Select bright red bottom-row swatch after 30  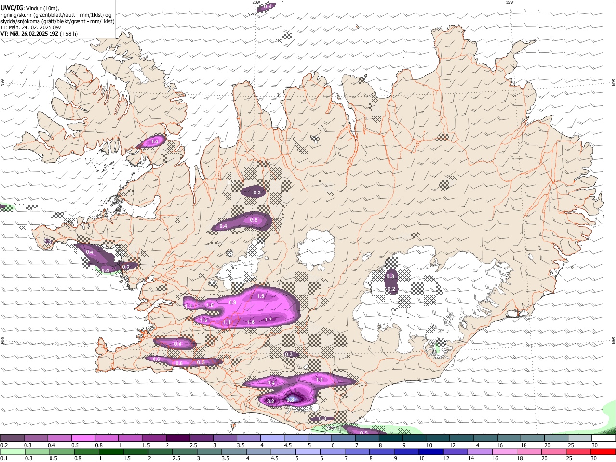tap(603, 451)
